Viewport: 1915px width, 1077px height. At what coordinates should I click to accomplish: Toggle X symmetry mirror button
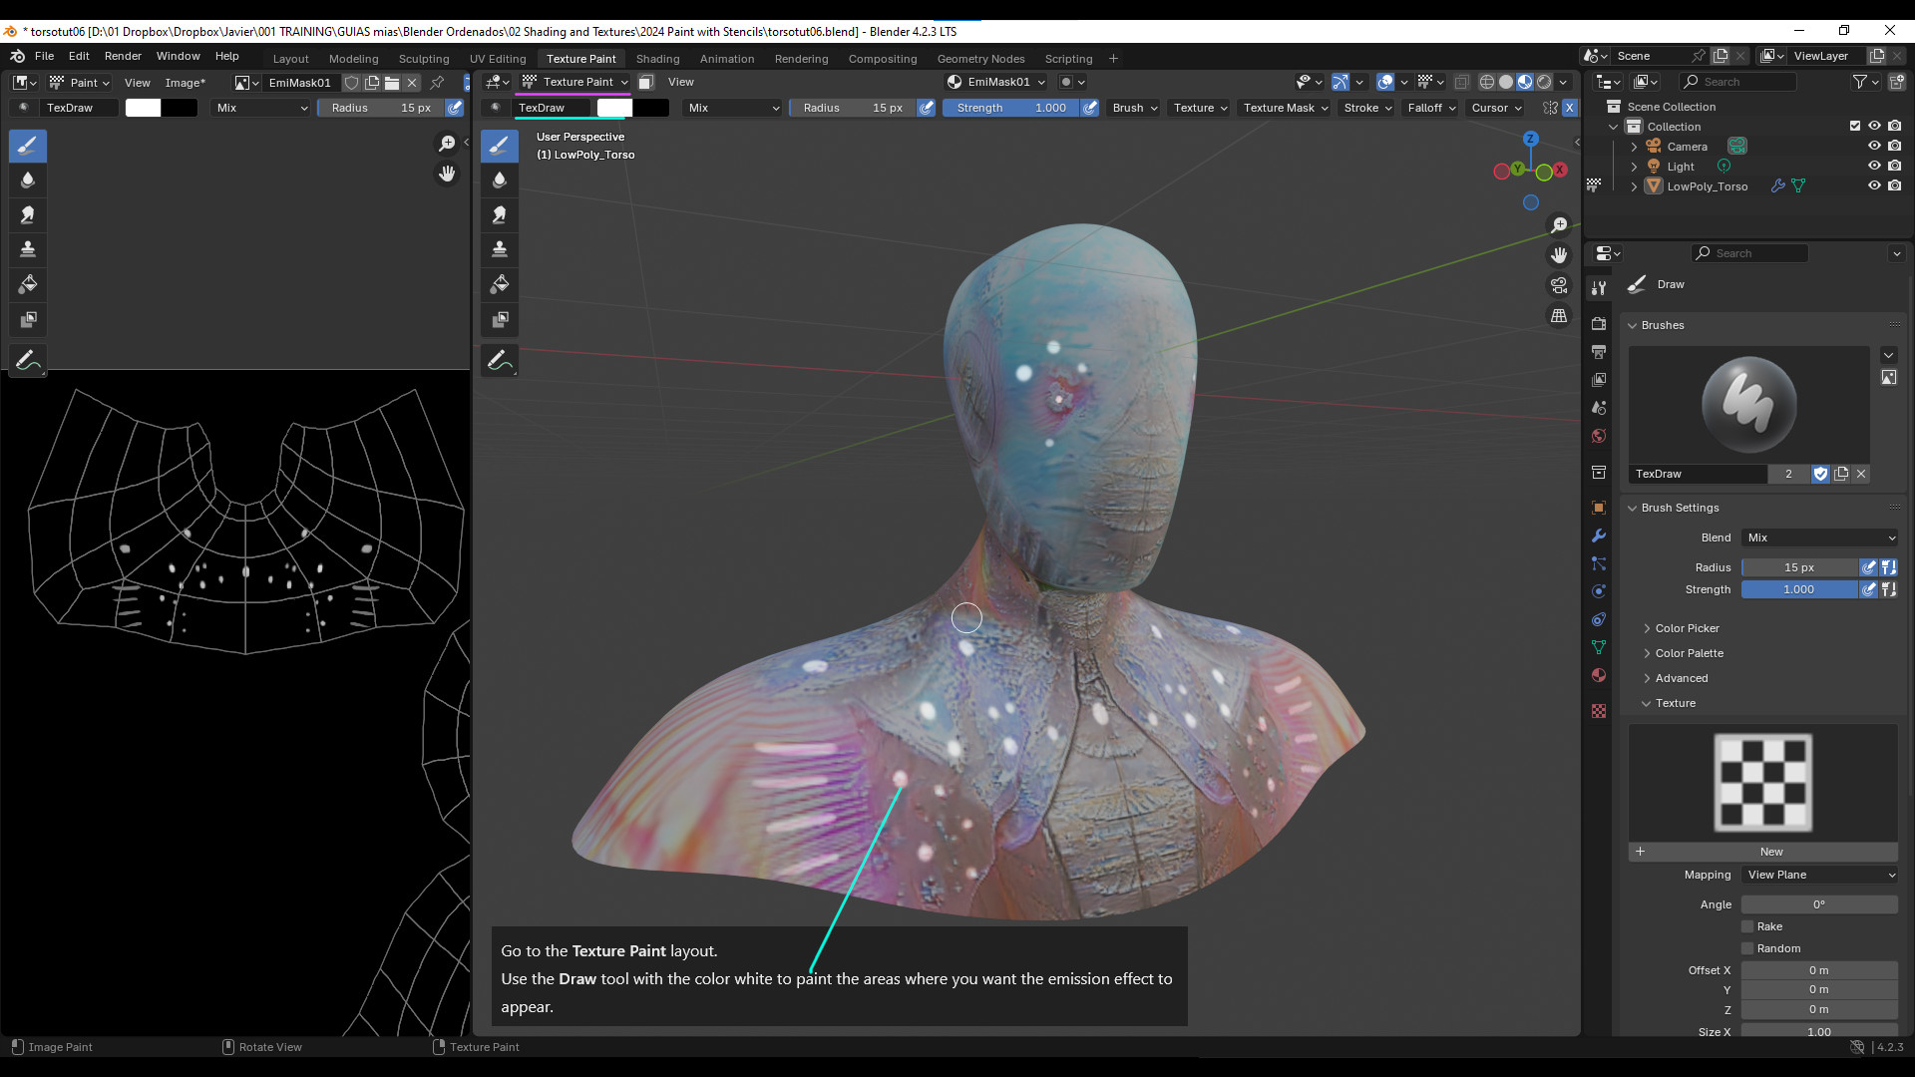(1569, 108)
